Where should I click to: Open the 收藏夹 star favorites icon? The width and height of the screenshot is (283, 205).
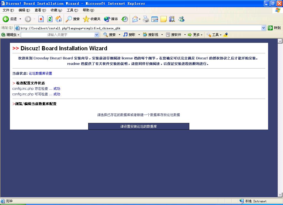86,19
